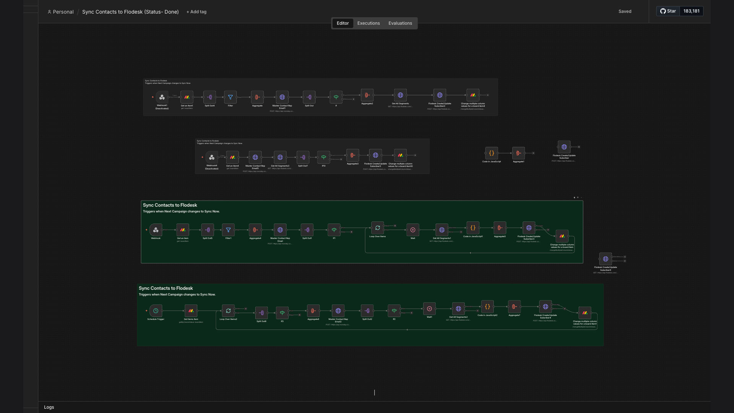Select the Aggregate5 node

(500, 228)
